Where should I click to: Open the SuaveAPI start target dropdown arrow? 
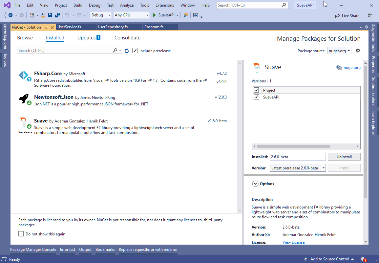click(178, 15)
